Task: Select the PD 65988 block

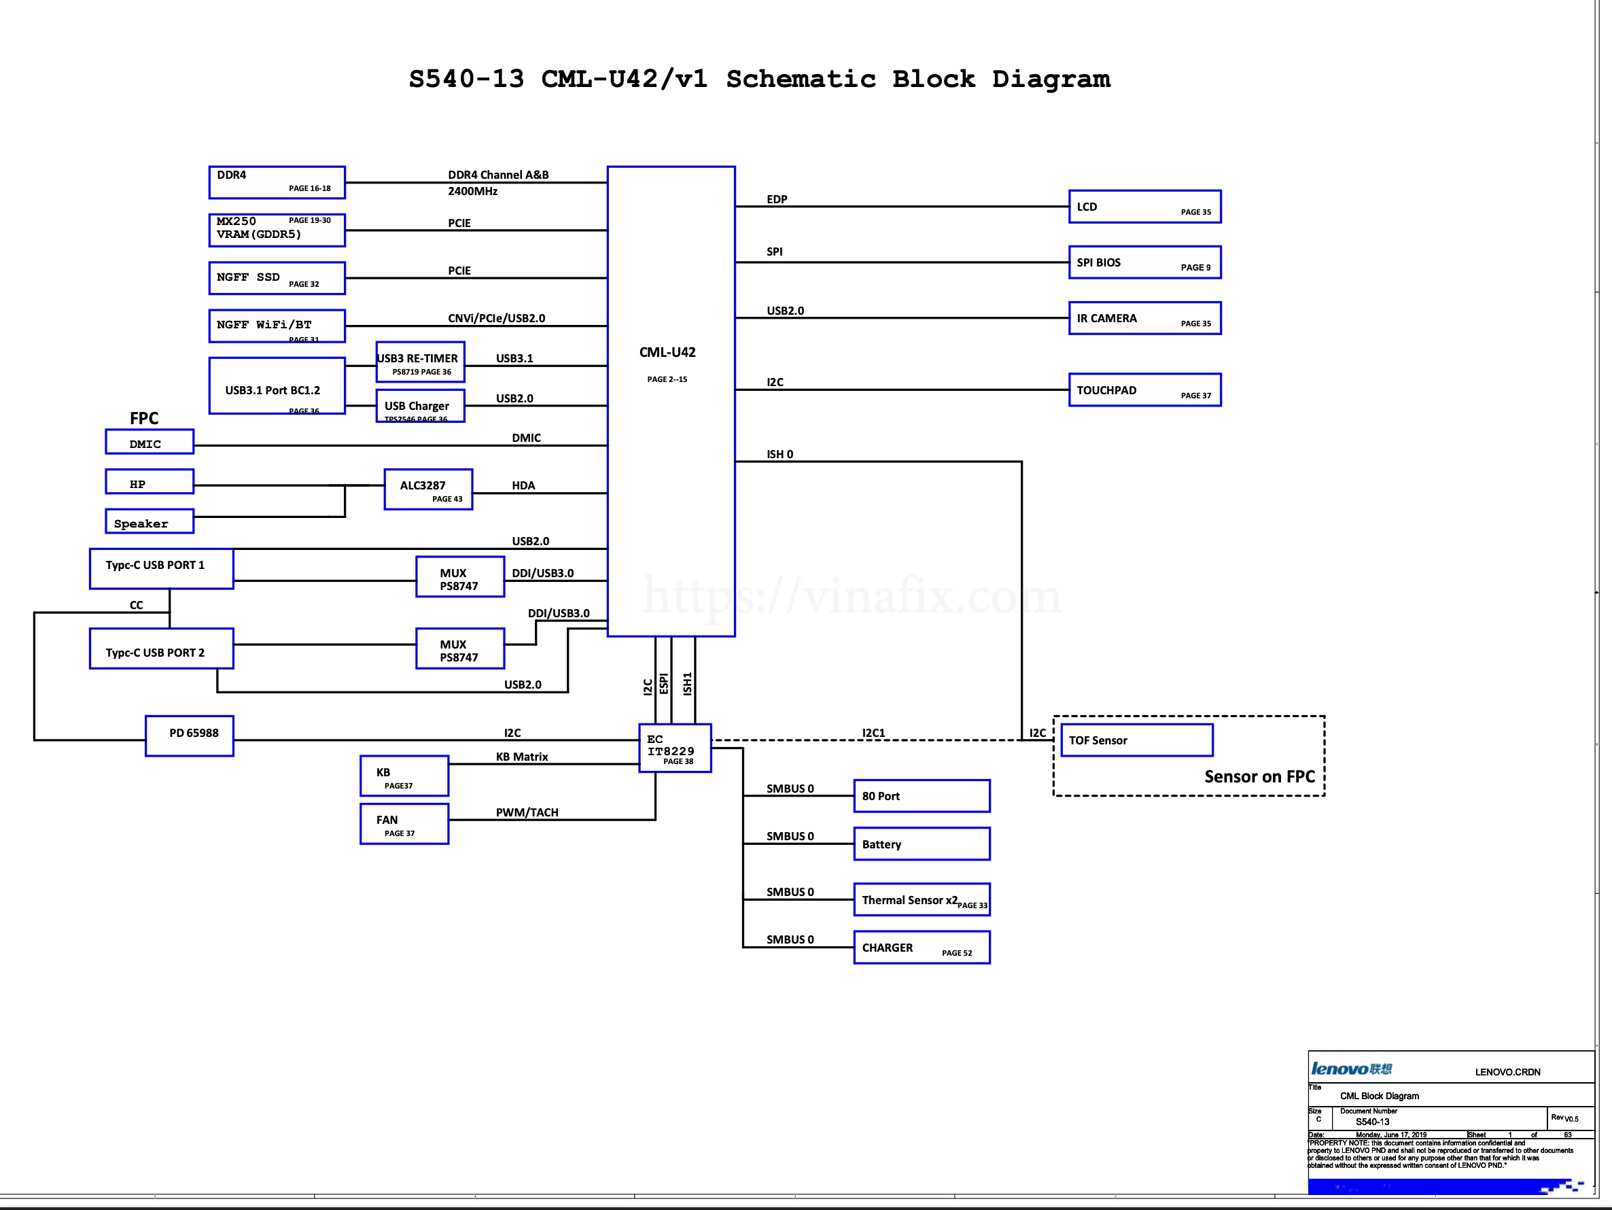Action: [190, 736]
